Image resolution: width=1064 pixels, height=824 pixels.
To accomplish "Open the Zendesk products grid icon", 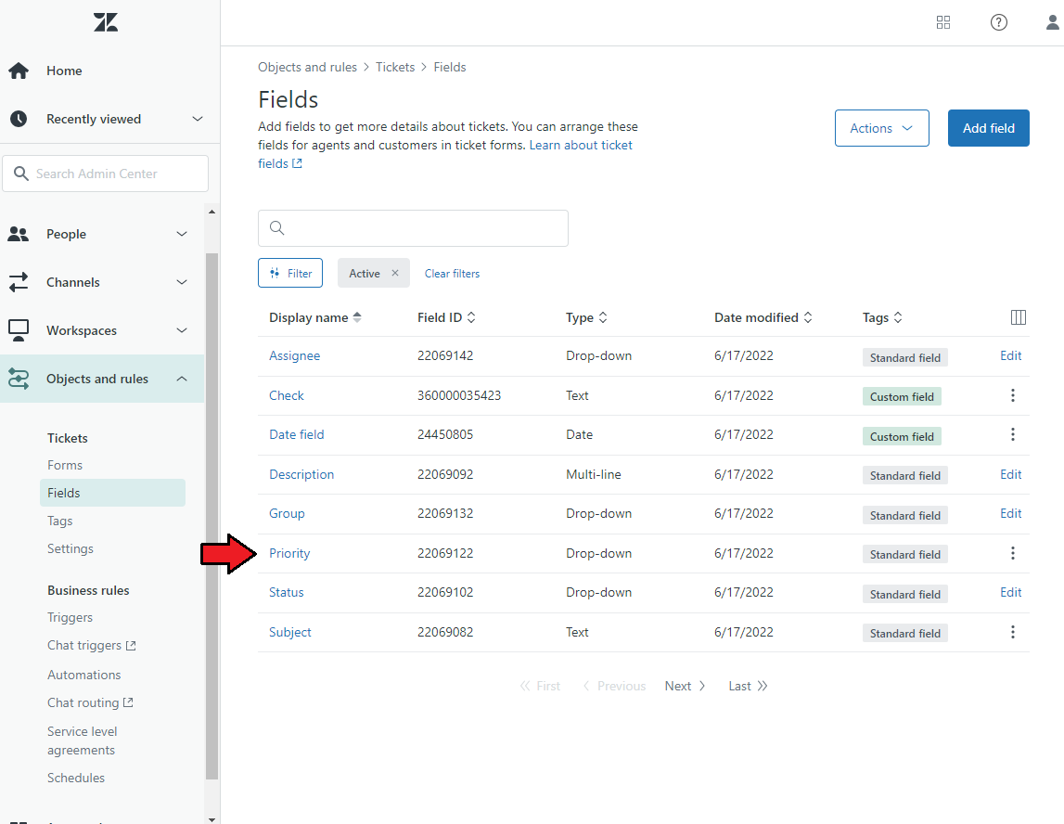I will (x=943, y=22).
